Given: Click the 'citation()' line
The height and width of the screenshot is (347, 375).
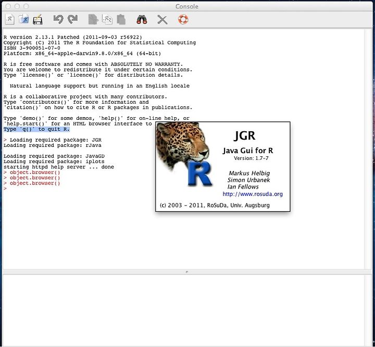Looking at the screenshot, I should point(98,107).
